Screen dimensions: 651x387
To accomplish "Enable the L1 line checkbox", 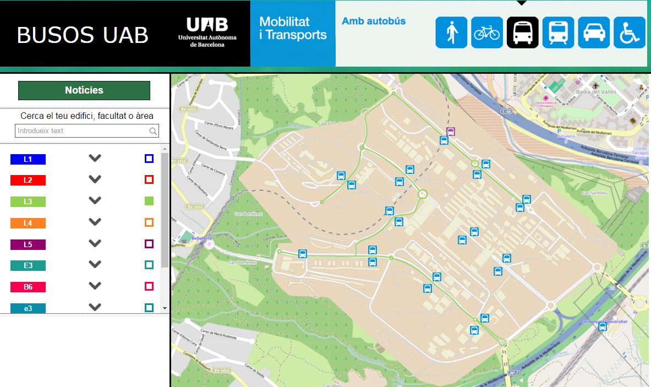I will click(149, 159).
